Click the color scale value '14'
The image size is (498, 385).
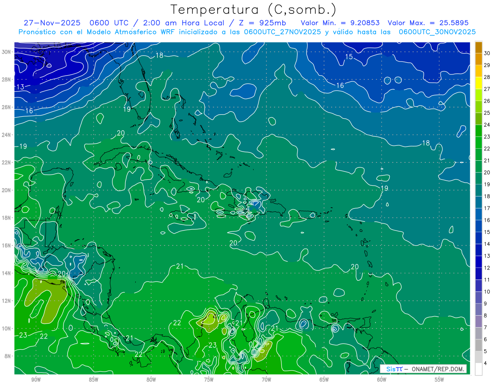(x=487, y=244)
